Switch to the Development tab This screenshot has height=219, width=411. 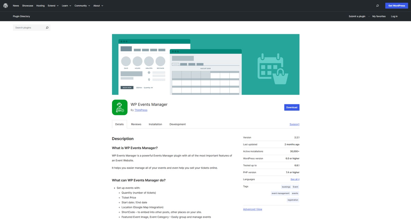[178, 124]
